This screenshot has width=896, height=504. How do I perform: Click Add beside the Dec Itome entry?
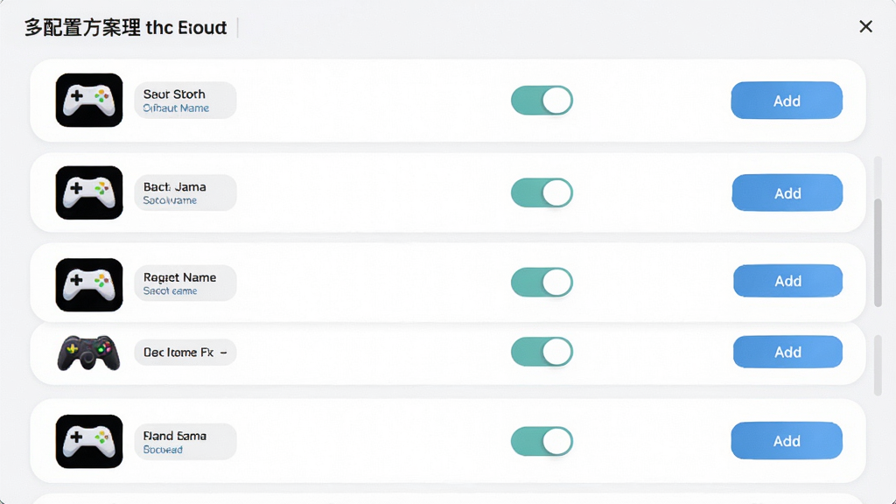(788, 352)
